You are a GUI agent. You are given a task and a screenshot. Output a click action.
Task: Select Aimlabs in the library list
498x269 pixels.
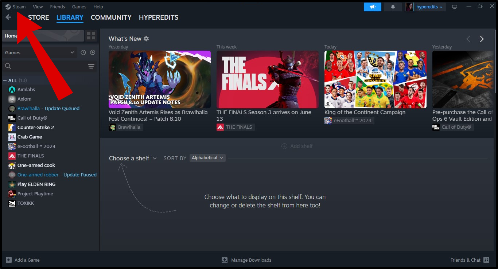[x=26, y=89]
